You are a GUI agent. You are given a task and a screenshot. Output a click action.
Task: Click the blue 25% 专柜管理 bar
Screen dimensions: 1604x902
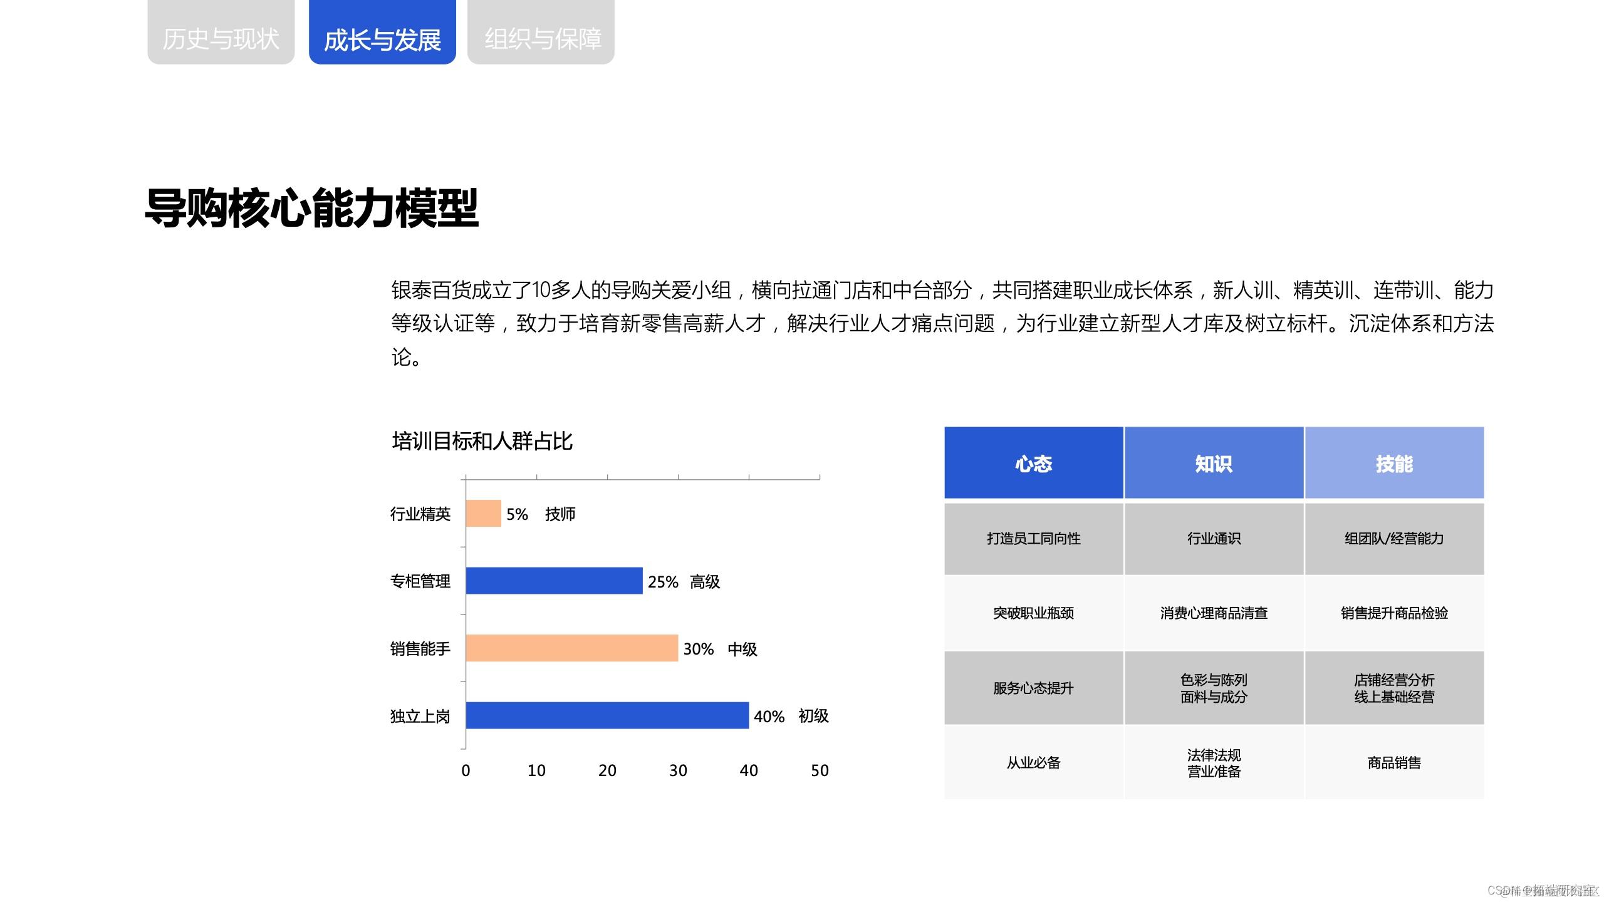pos(554,581)
